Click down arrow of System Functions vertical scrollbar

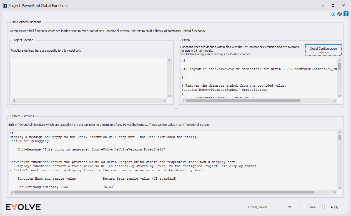point(340,188)
